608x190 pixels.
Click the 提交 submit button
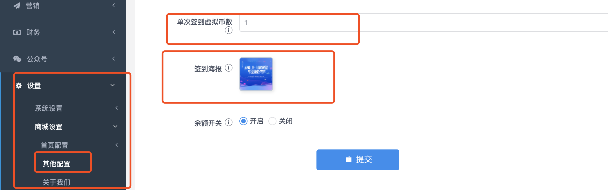[x=358, y=160]
